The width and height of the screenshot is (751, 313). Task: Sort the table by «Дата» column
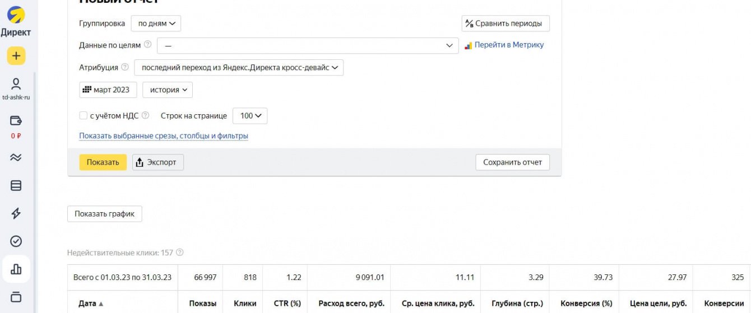[x=91, y=303]
